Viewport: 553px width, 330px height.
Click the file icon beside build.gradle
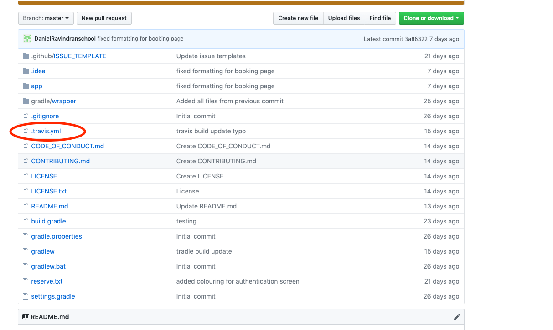click(x=26, y=221)
